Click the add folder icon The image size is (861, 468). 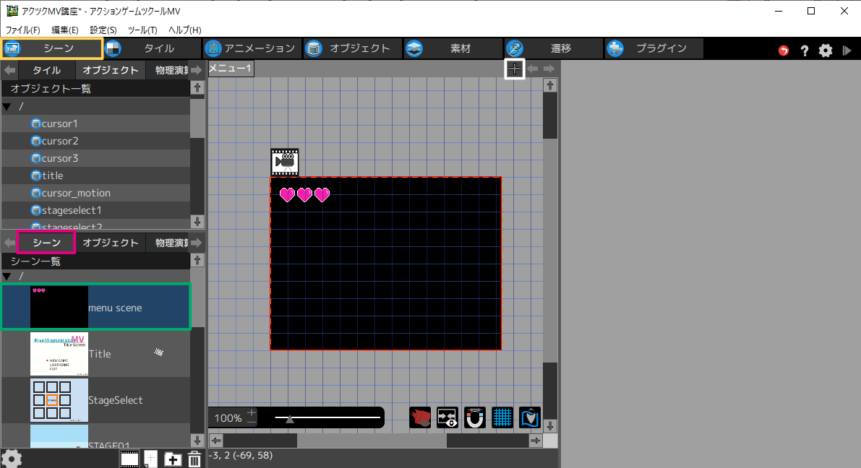(173, 459)
